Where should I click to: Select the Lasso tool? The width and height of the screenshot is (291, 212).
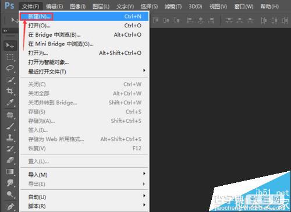point(10,68)
